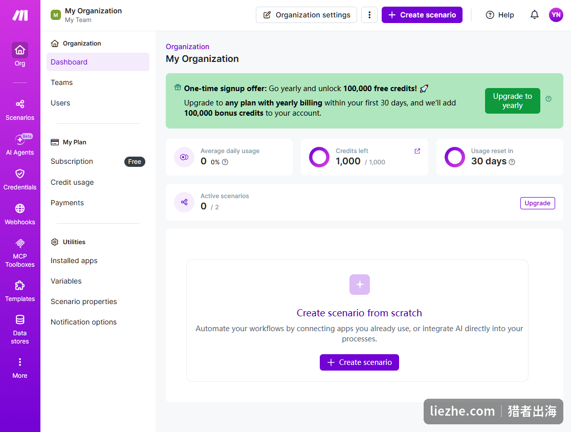Click the Active scenarios share icon
571x432 pixels.
184,202
